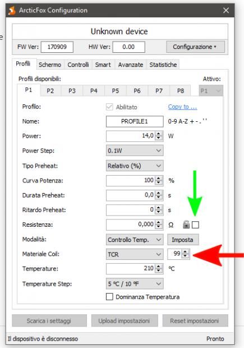Click the Upload impostazioni button
The image size is (244, 348).
click(x=125, y=320)
